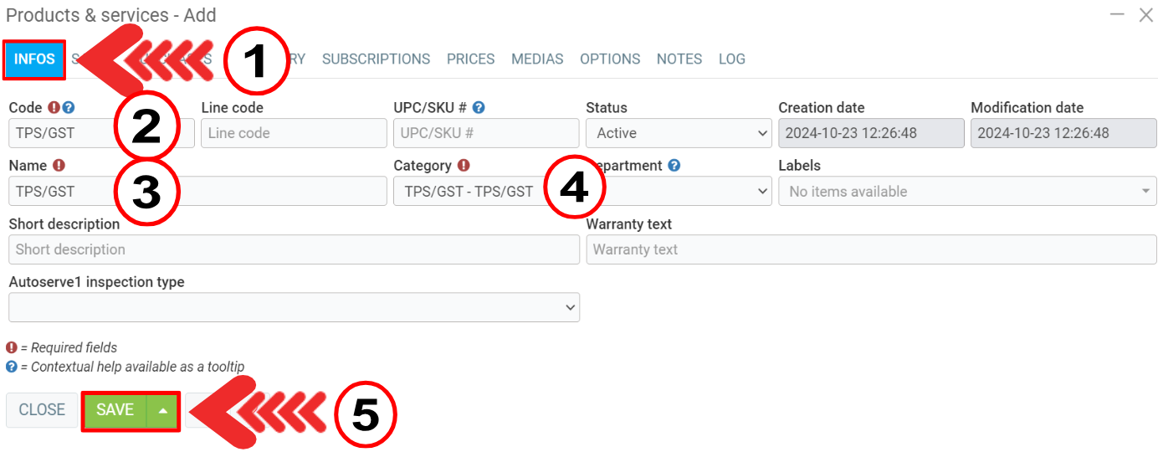1158x452 pixels.
Task: Open the PRICES tab
Action: click(x=470, y=59)
